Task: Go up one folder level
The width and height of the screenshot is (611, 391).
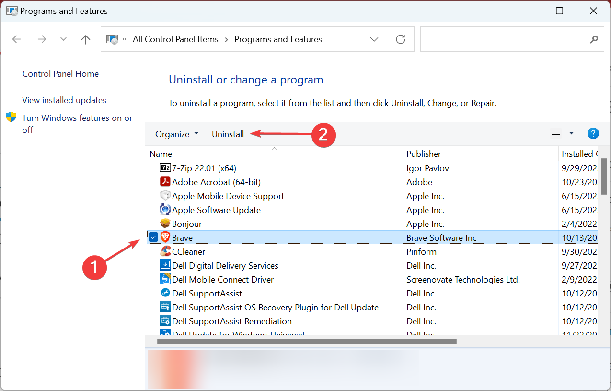Action: tap(86, 39)
